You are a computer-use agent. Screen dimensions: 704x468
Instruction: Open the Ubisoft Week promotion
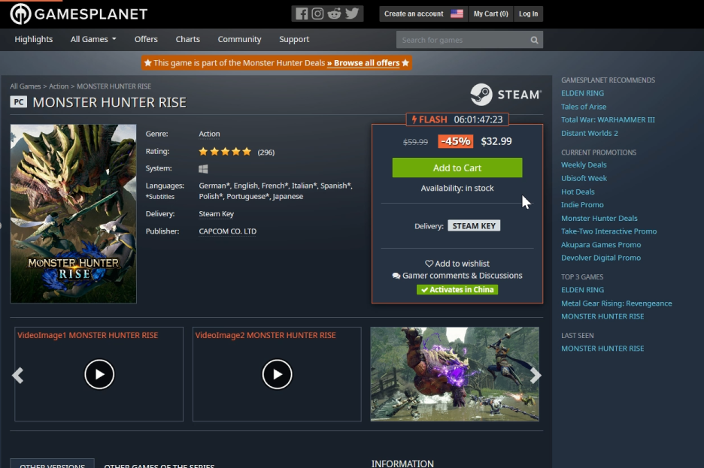(x=584, y=179)
